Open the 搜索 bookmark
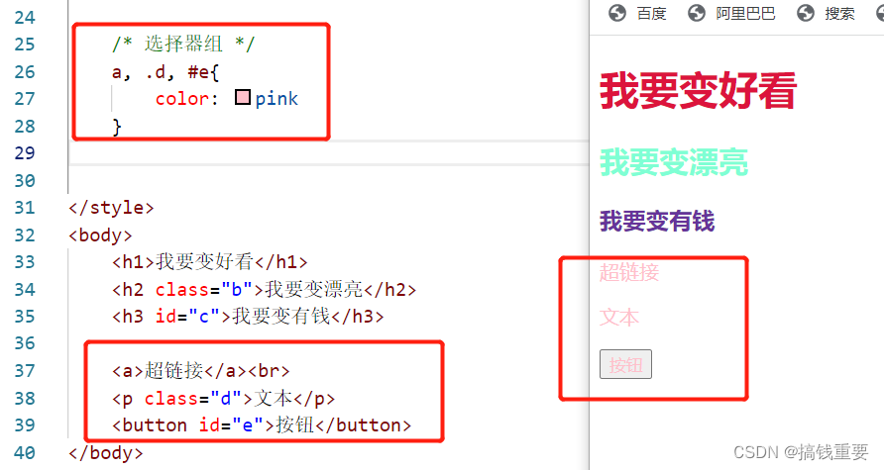Viewport: 884px width, 470px height. (840, 14)
